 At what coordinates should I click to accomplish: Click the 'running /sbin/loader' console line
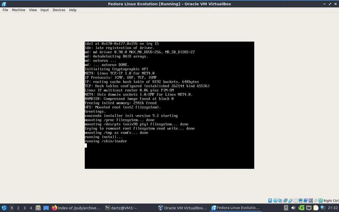click(x=106, y=141)
